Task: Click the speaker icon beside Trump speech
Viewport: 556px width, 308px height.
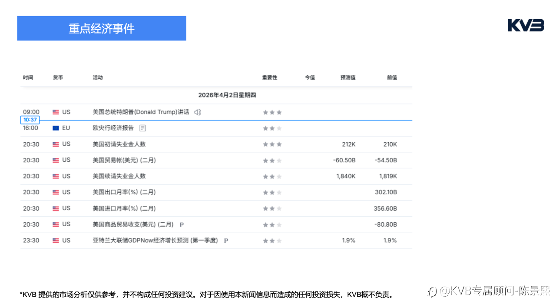Action: click(198, 112)
